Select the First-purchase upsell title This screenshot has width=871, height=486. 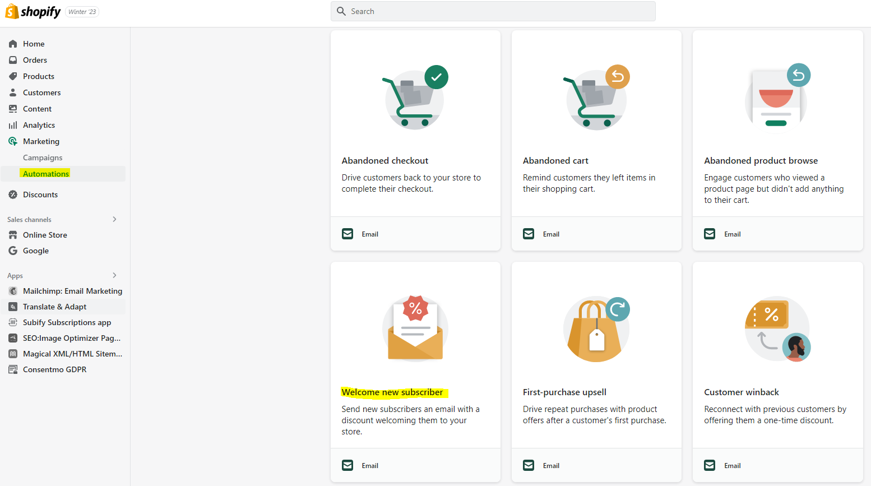click(x=564, y=392)
